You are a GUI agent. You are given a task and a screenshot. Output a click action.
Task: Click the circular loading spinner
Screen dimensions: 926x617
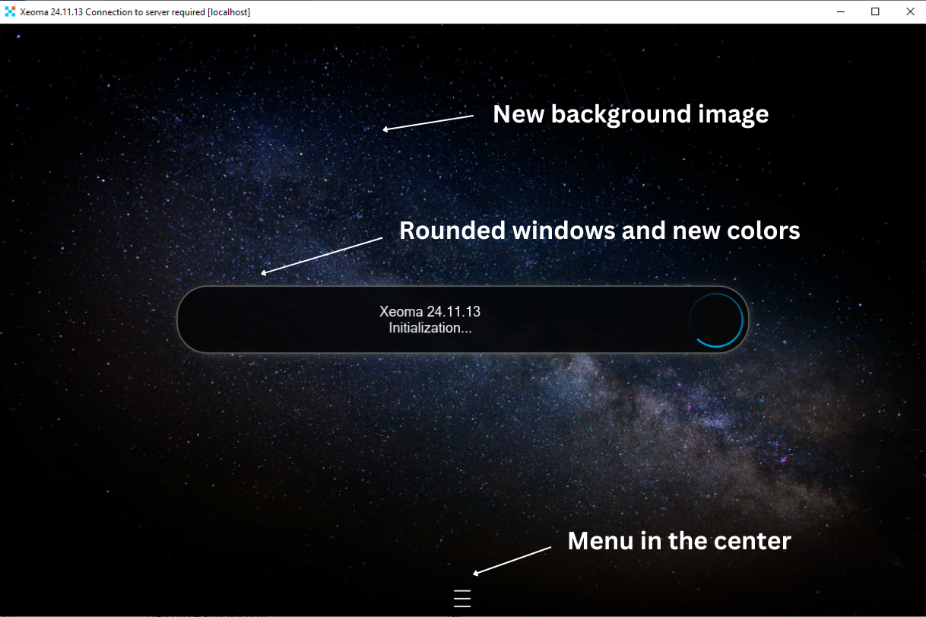[716, 320]
